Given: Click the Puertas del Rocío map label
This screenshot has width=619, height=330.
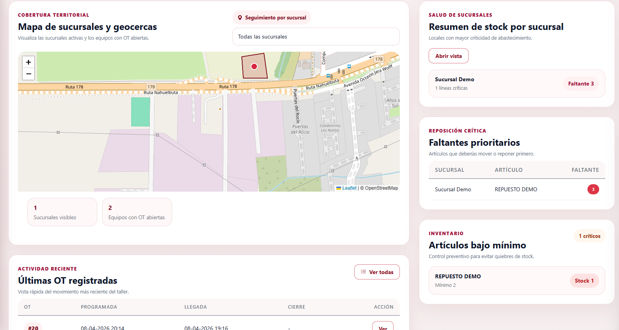Looking at the screenshot, I should tap(300, 129).
